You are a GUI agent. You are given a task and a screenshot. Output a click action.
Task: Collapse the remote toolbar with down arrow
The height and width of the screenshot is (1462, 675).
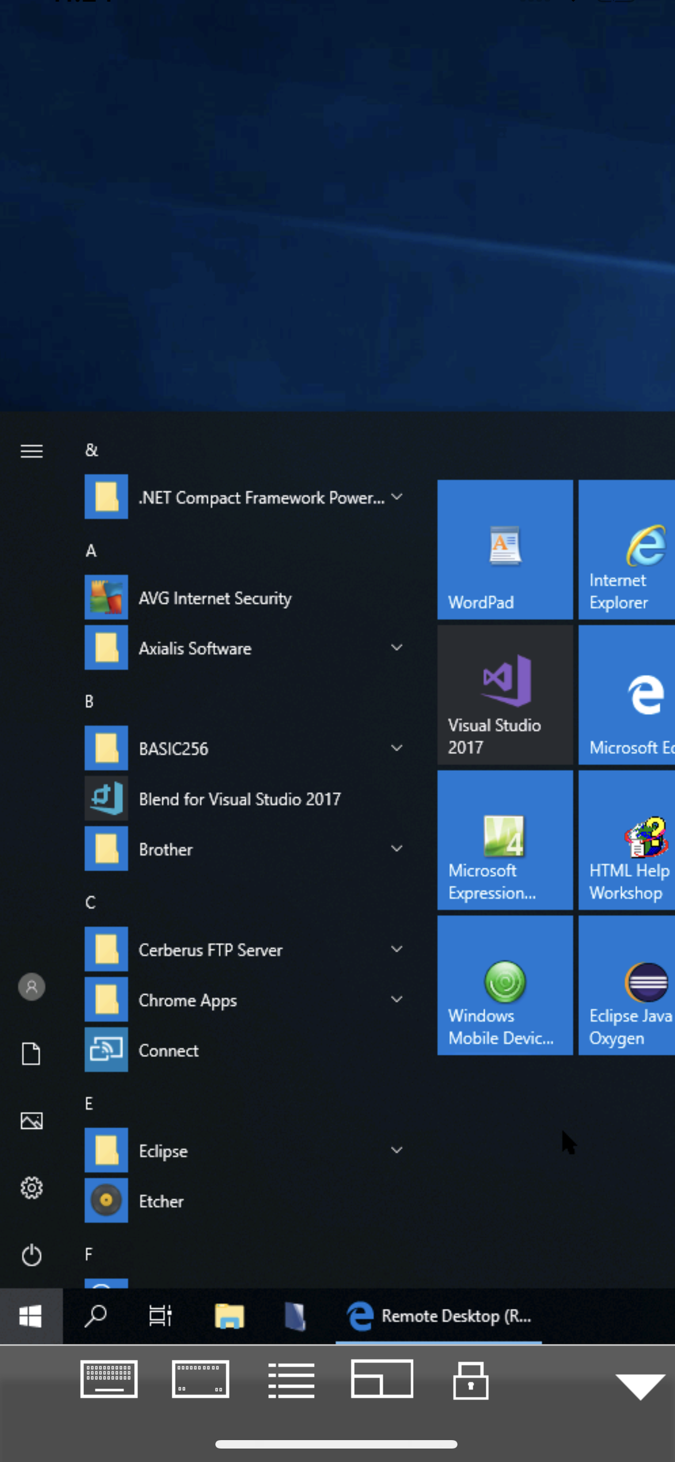pos(640,1385)
